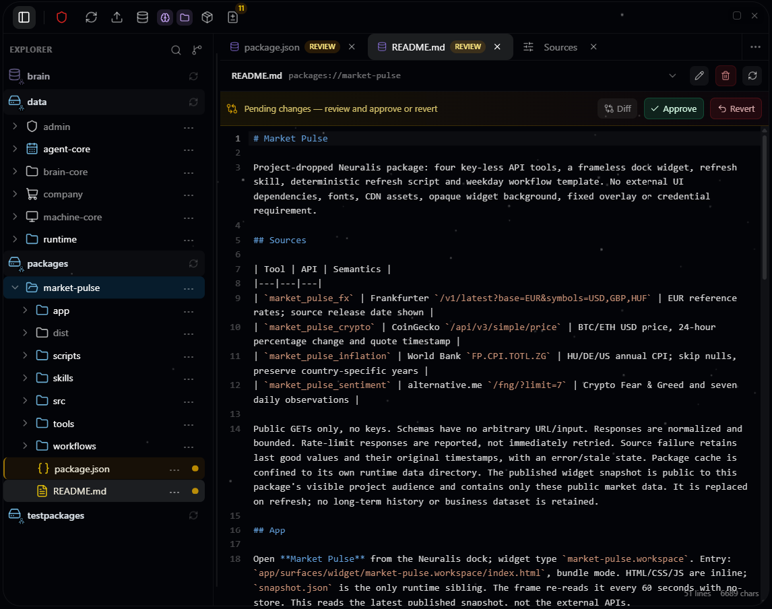Viewport: 772px width, 609px height.
Task: Click line number 9 in the editor gutter
Action: pyautogui.click(x=238, y=298)
